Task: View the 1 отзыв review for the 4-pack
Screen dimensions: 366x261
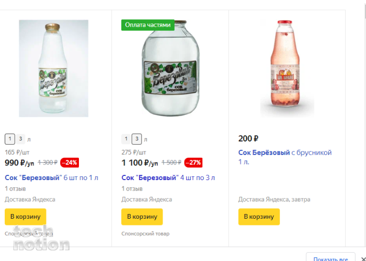Action: coord(132,188)
